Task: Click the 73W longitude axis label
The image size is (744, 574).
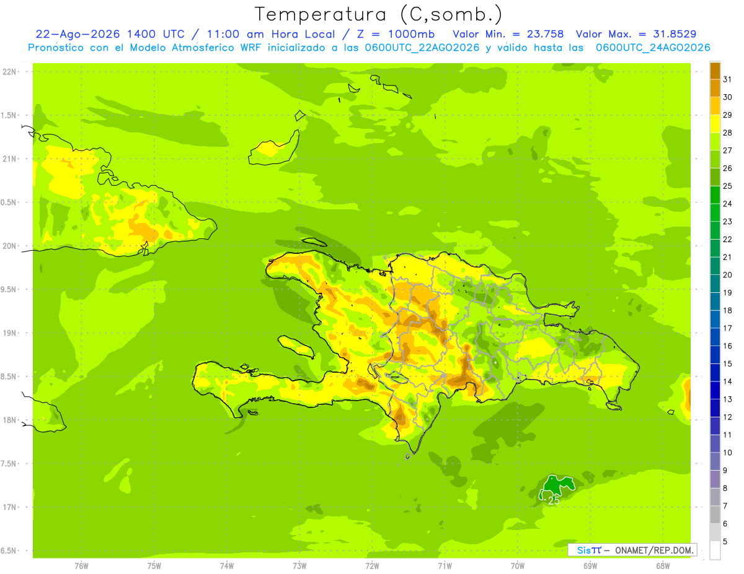Action: coord(299,566)
